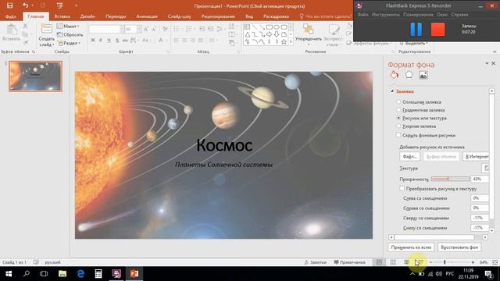Open Express styles (Экспресс-стили)

[x=334, y=34]
